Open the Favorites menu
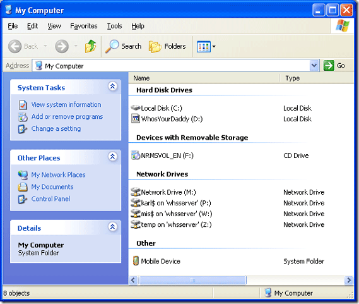This screenshot has height=304, width=359. pos(83,26)
